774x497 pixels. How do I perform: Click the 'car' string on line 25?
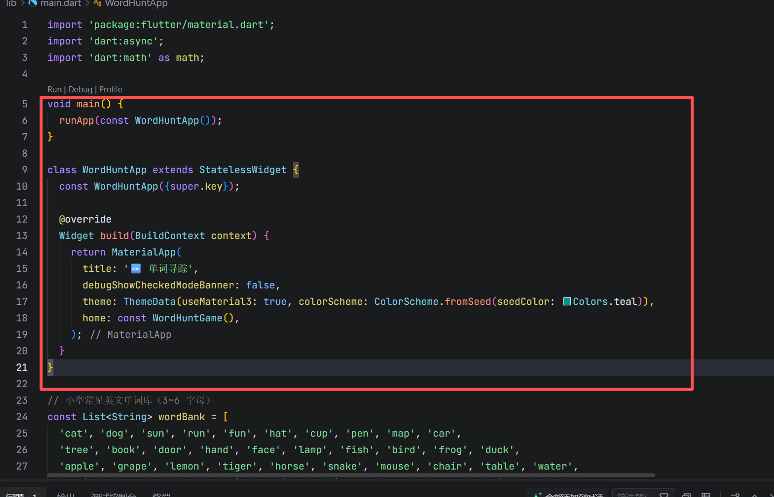(x=442, y=433)
